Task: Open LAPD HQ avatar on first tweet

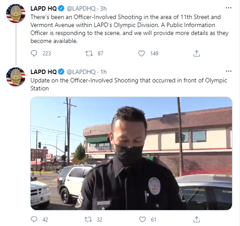Action: pos(16,13)
